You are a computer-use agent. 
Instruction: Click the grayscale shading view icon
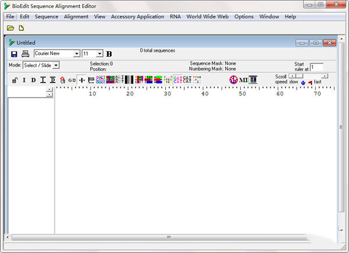coord(129,80)
